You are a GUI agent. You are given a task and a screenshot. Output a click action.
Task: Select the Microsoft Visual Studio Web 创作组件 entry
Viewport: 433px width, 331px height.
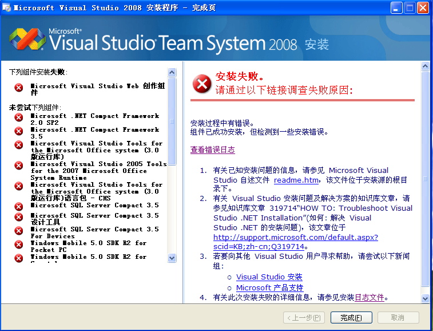tap(97, 89)
